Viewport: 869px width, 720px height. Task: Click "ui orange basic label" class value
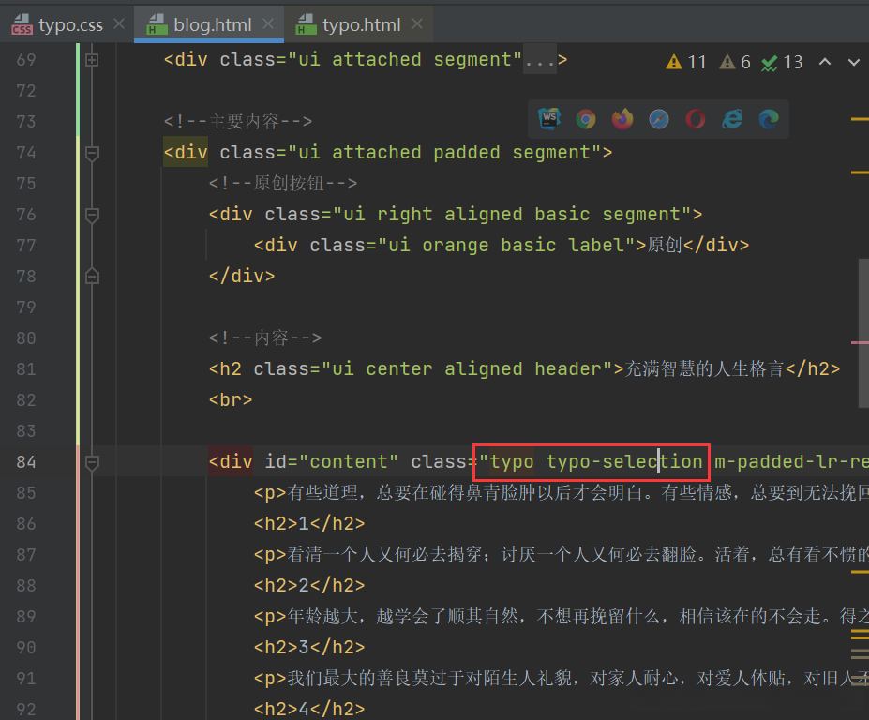coord(506,245)
